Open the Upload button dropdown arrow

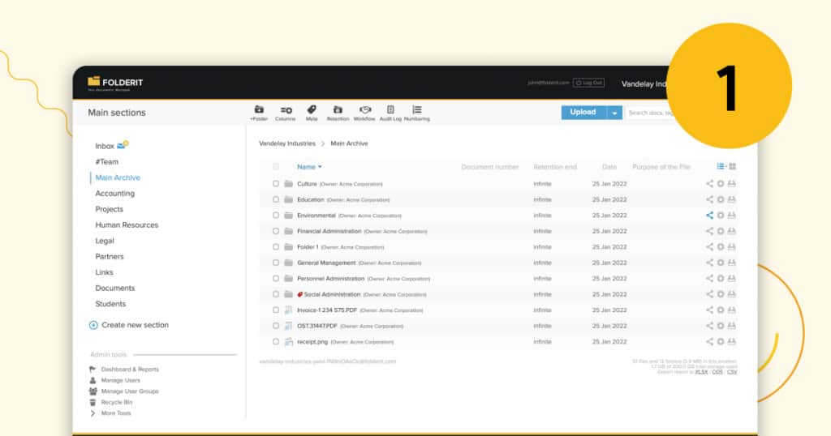click(614, 113)
